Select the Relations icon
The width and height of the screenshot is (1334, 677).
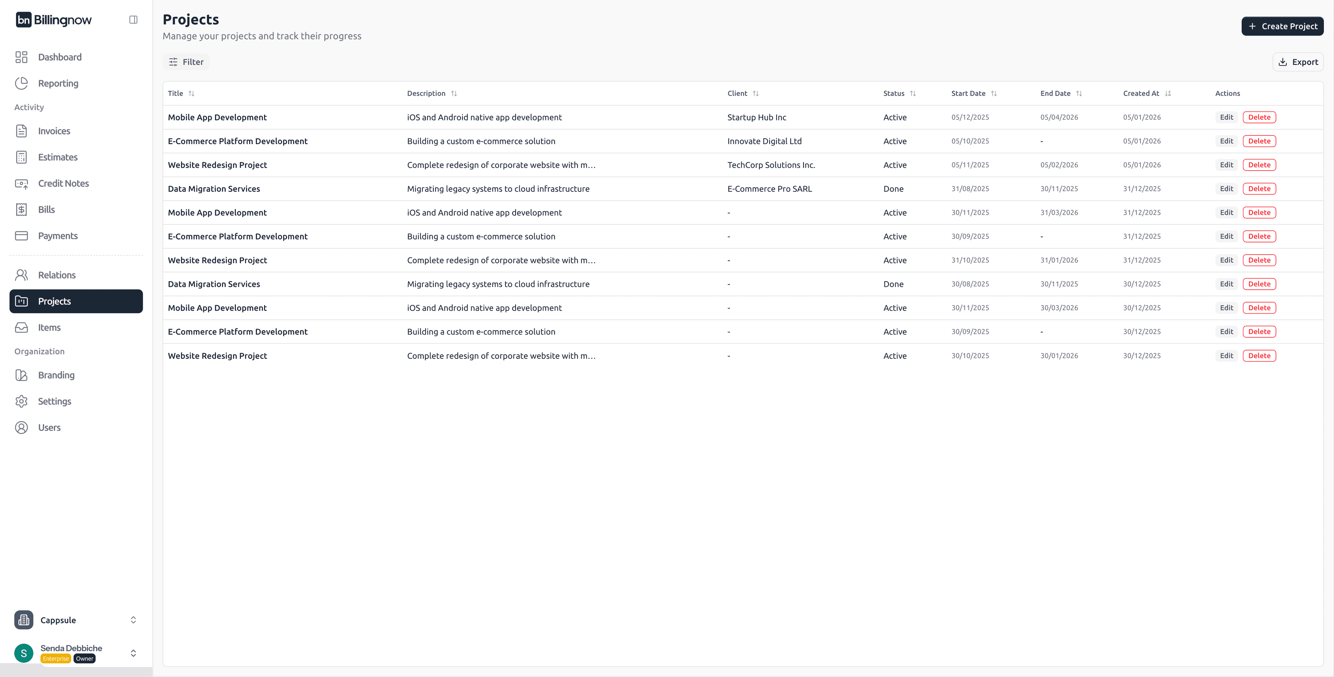(x=21, y=275)
